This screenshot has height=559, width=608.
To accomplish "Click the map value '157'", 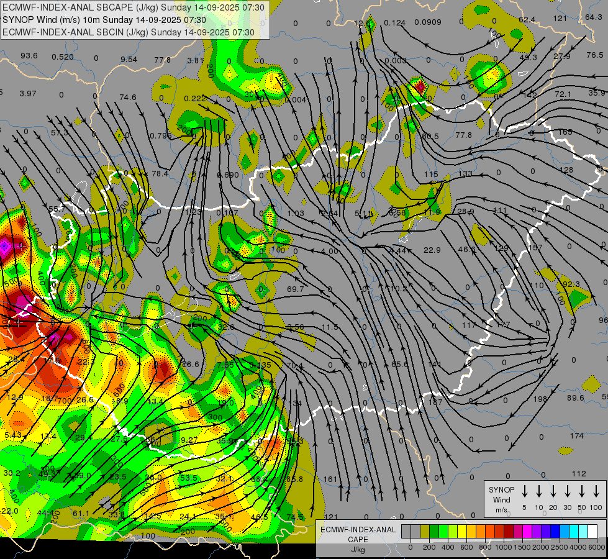I will coord(535,247).
